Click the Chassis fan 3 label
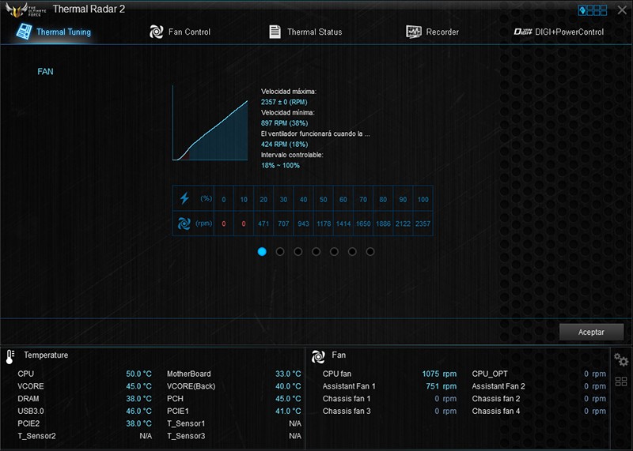Image resolution: width=633 pixels, height=451 pixels. pos(347,411)
